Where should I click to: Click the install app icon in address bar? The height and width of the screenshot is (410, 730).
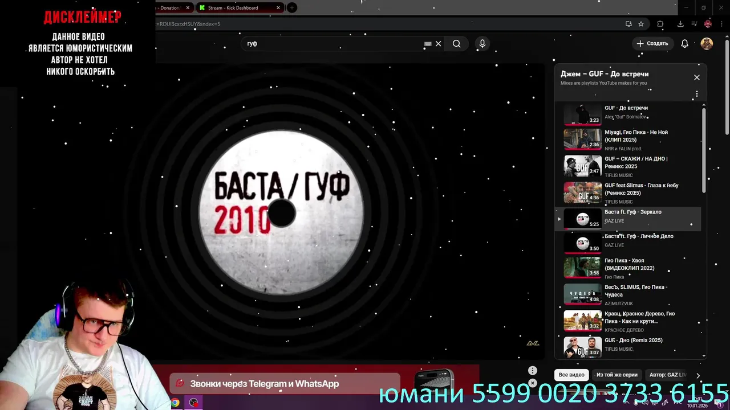point(628,24)
